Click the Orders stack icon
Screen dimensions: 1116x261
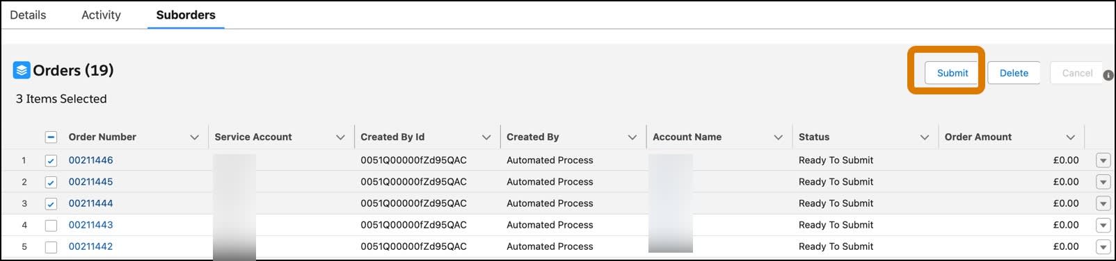[22, 70]
